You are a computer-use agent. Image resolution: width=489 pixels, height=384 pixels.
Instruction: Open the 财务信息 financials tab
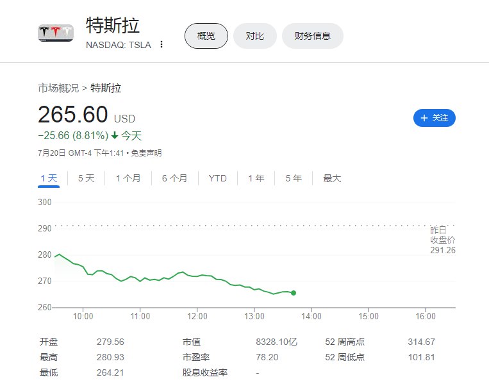(313, 36)
